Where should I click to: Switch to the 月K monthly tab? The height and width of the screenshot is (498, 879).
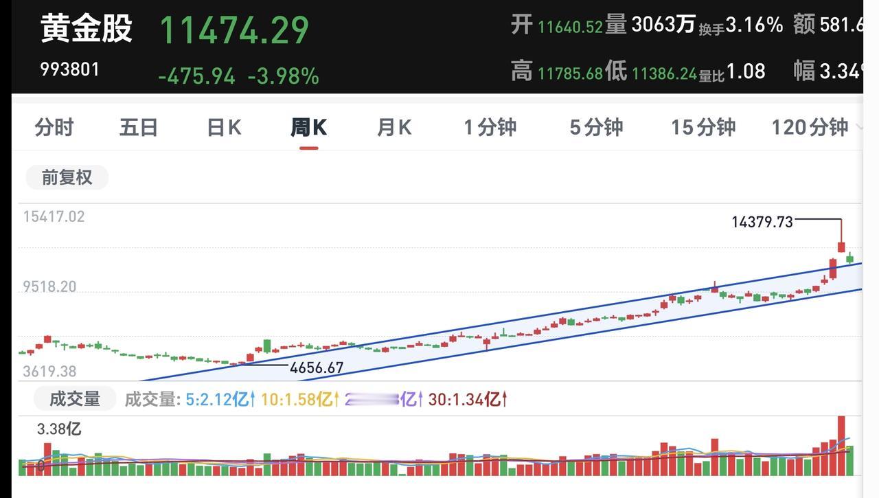point(394,128)
